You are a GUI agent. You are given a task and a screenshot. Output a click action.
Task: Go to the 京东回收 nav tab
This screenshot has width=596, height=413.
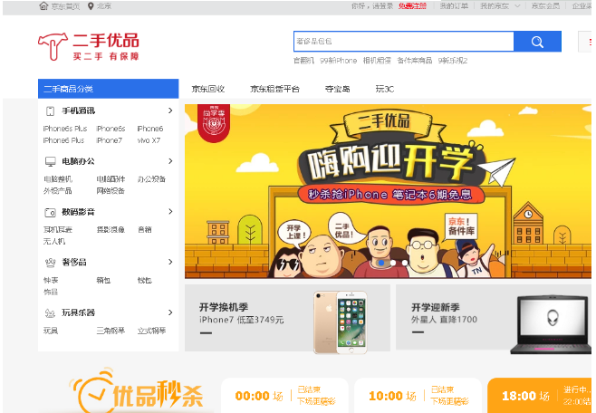pos(208,89)
